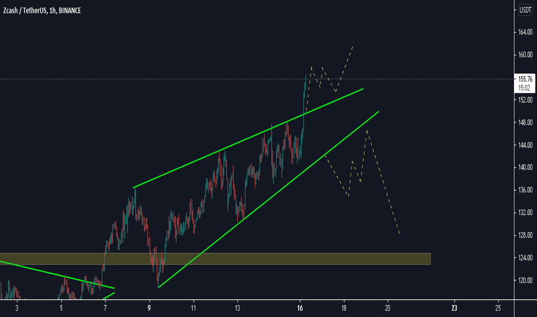Click date 18 on time axis

point(344,308)
